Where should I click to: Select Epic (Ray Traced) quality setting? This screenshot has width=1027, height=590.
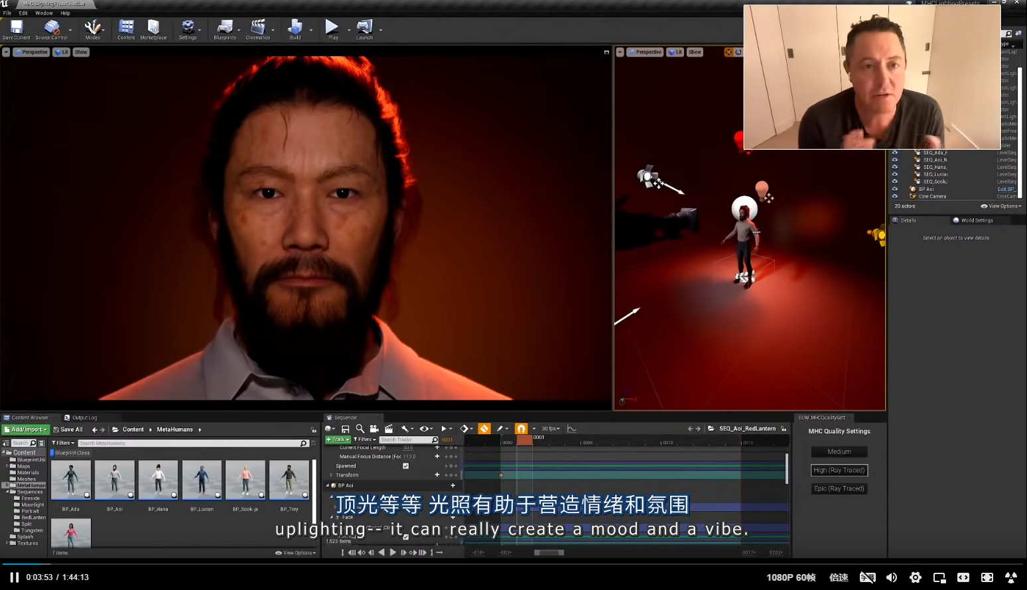tap(839, 489)
